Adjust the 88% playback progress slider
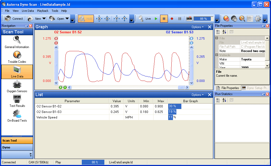271x166 pixels. 204,19
